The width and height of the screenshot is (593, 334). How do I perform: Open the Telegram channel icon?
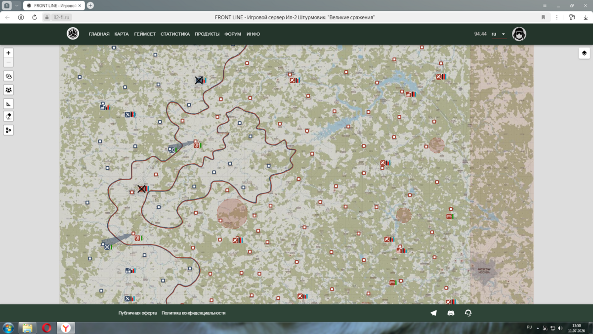[x=433, y=313]
